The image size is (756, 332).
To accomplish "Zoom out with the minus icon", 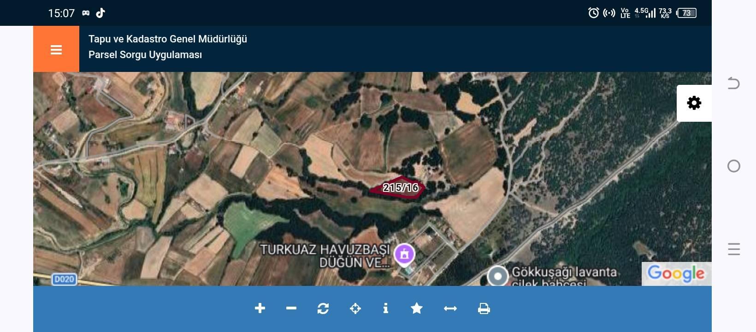I will click(291, 308).
